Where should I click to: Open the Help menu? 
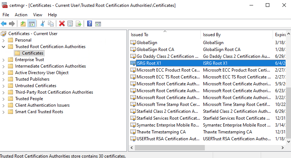point(52,15)
